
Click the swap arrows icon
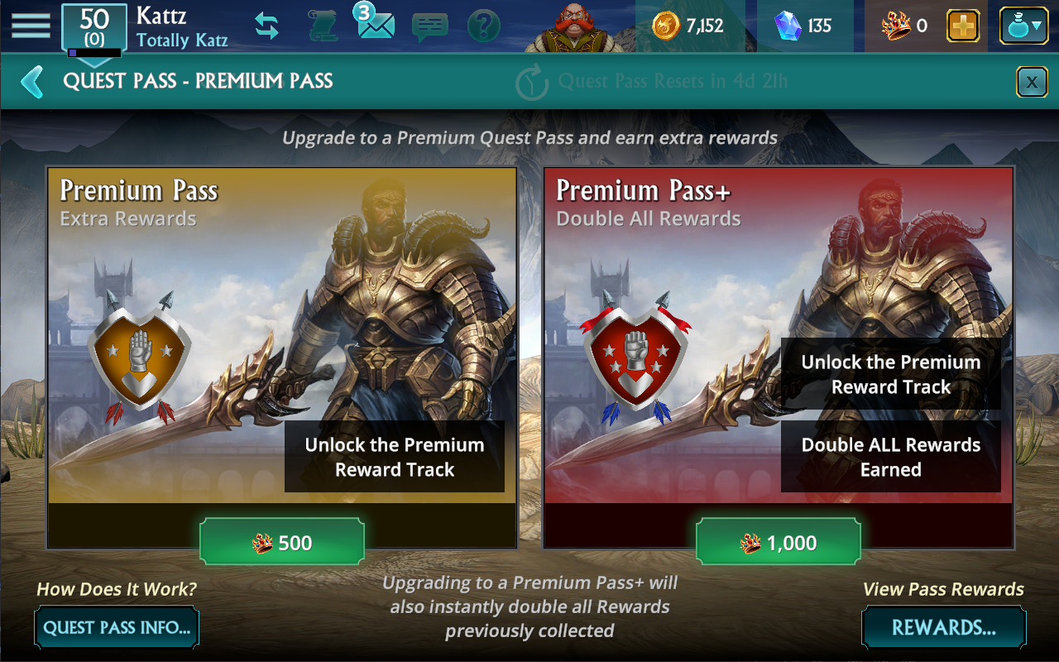[266, 26]
